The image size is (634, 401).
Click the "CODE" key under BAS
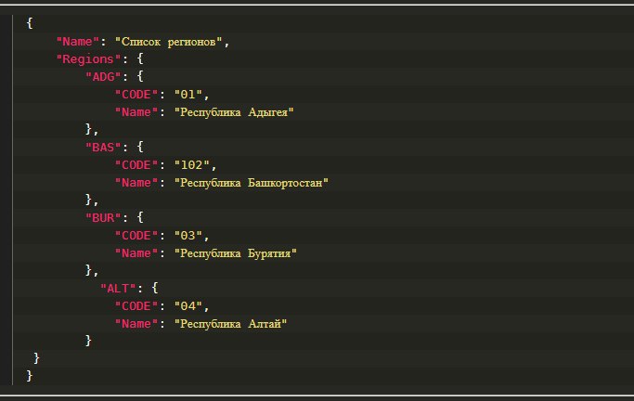pos(136,165)
